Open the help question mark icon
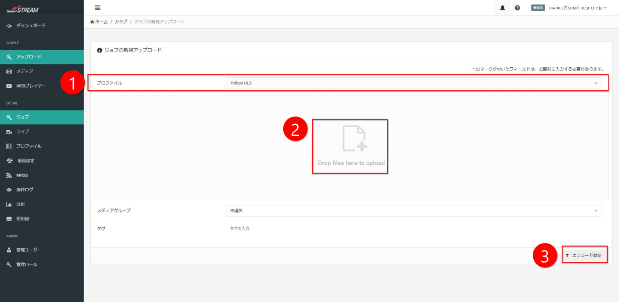The height and width of the screenshot is (302, 619). pos(517,8)
